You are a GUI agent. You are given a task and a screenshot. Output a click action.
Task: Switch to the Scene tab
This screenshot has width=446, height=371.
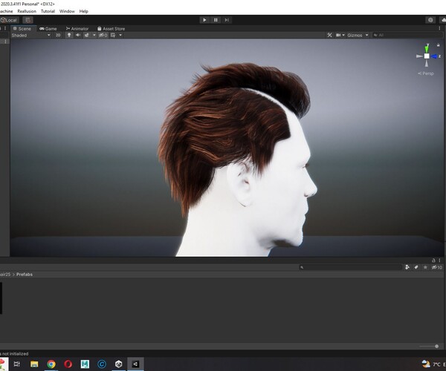click(22, 29)
